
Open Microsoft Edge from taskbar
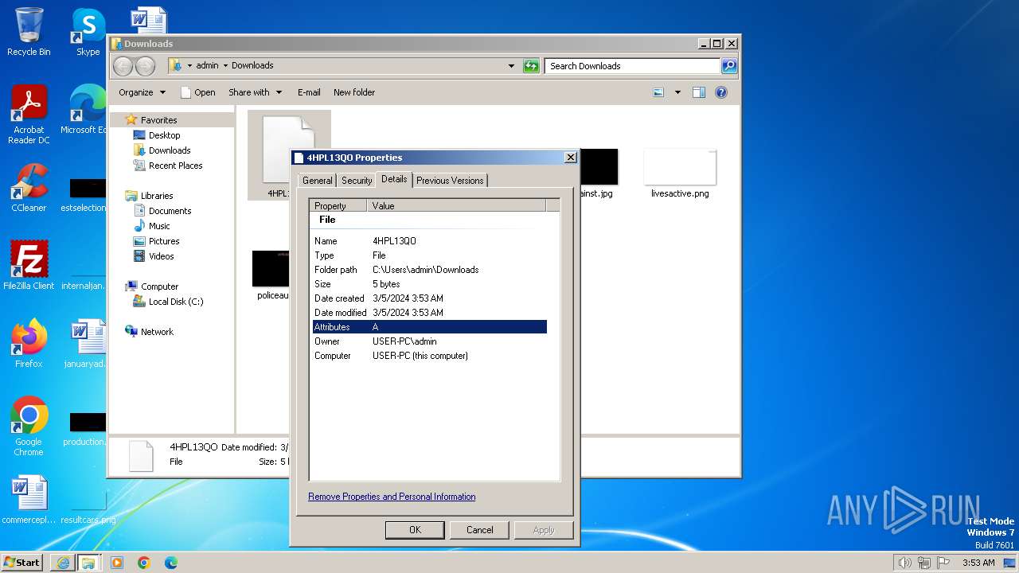pos(171,563)
